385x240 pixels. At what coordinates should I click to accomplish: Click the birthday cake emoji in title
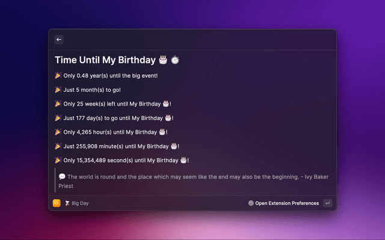click(x=163, y=60)
